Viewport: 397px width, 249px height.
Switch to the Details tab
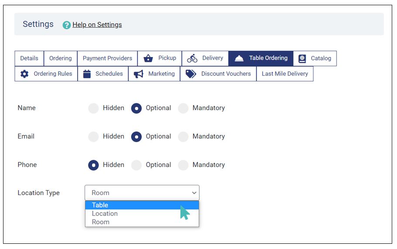coord(29,58)
